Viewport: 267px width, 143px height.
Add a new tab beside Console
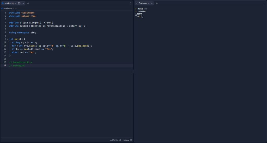(x=157, y=3)
